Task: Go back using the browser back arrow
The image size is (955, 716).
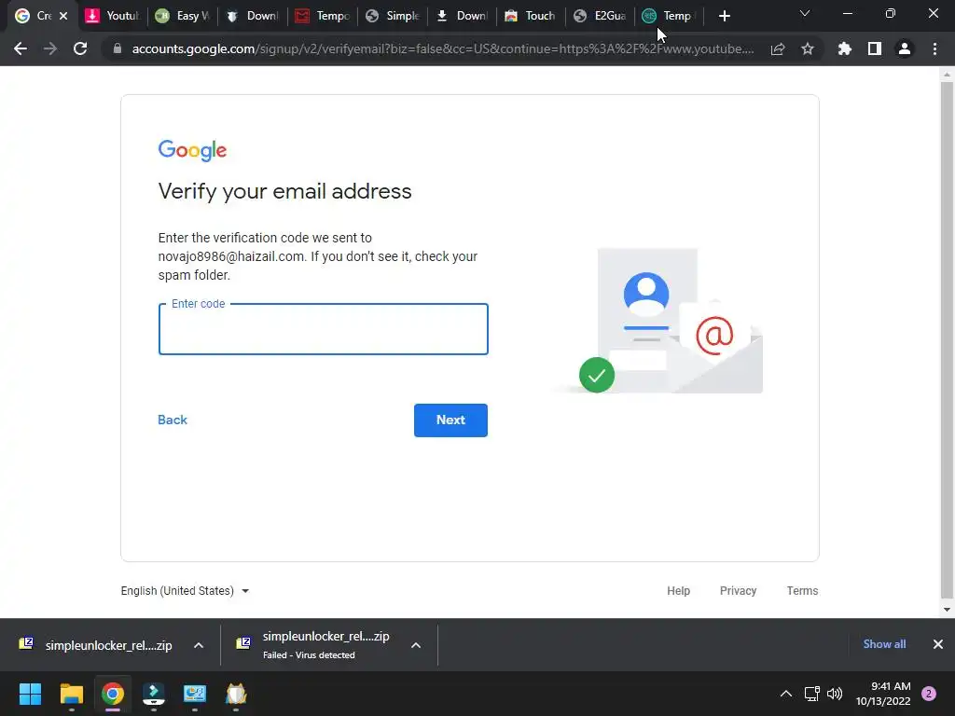Action: coord(21,48)
